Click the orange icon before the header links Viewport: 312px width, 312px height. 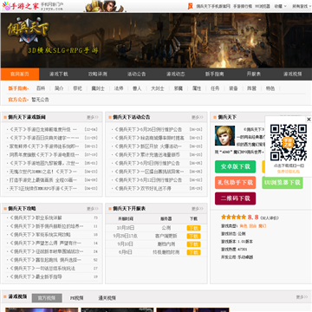[x=190, y=6]
